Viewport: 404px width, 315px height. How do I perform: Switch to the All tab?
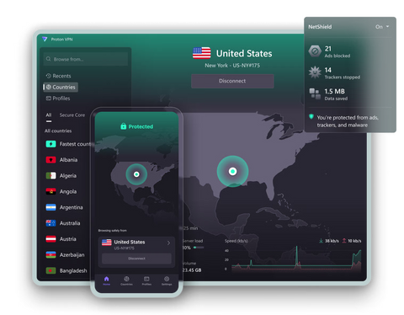49,115
